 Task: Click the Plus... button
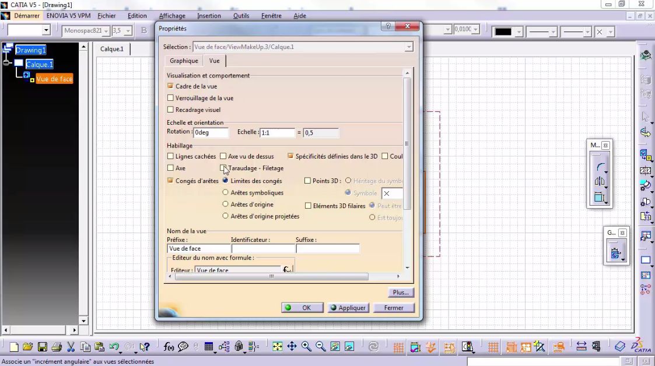[x=401, y=292]
